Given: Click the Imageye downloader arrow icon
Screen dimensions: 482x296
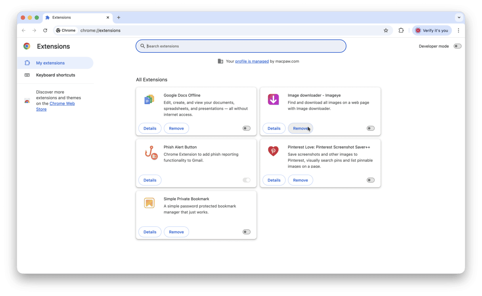Looking at the screenshot, I should tap(273, 99).
